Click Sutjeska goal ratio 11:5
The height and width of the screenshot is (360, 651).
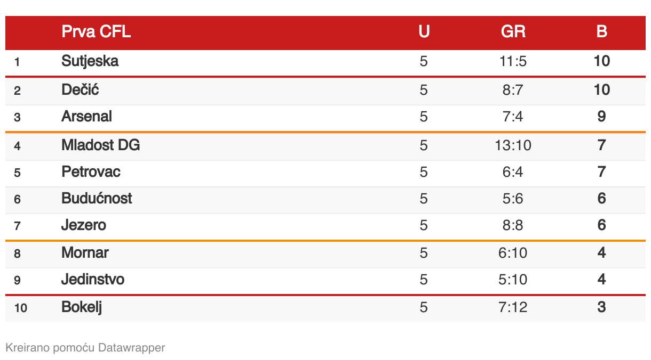pyautogui.click(x=513, y=61)
